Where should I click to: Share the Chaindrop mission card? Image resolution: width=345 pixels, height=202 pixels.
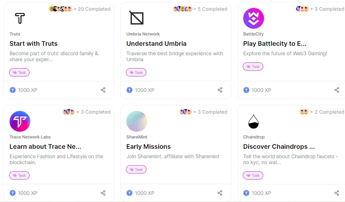tap(337, 193)
